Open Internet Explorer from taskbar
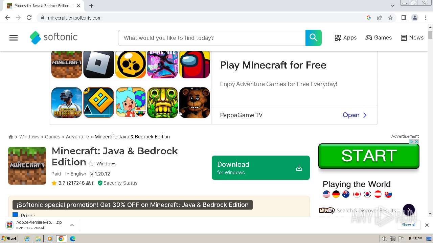The image size is (433, 243). [x=27, y=239]
